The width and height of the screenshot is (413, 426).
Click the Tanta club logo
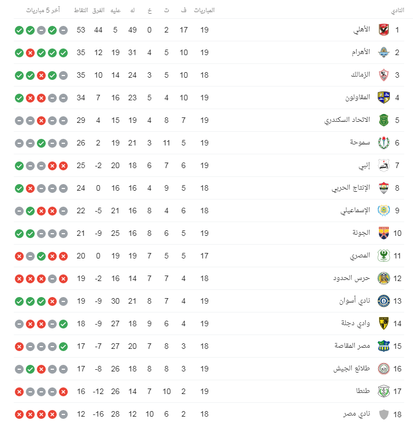384,391
